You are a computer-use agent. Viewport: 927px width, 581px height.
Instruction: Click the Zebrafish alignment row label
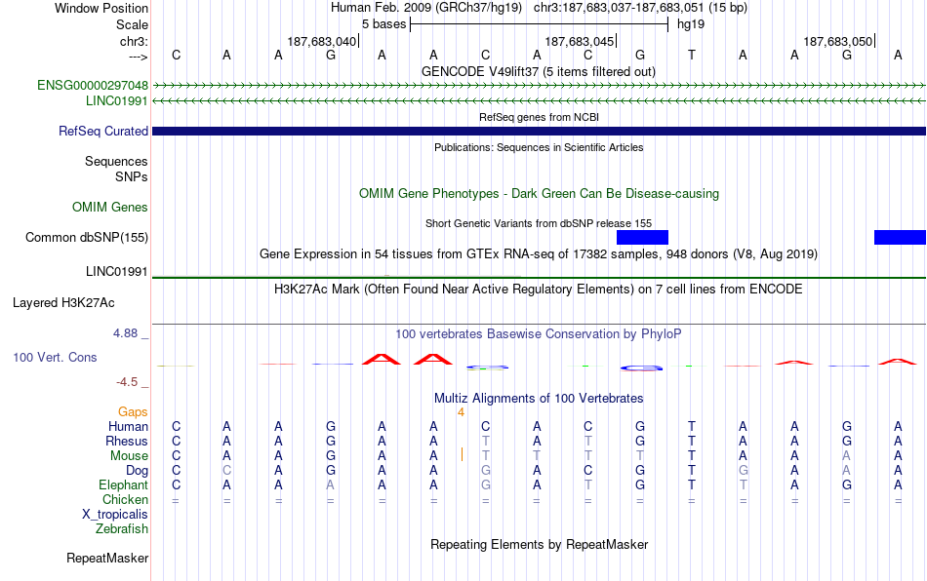tap(122, 528)
